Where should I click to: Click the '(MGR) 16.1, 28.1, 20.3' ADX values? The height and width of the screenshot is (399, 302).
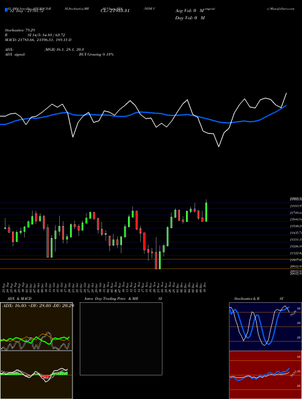point(64,50)
